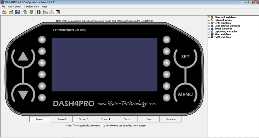Image resolution: width=259 pixels, height=138 pixels.
Task: Click the text control toolbar icon
Action: [x=58, y=12]
